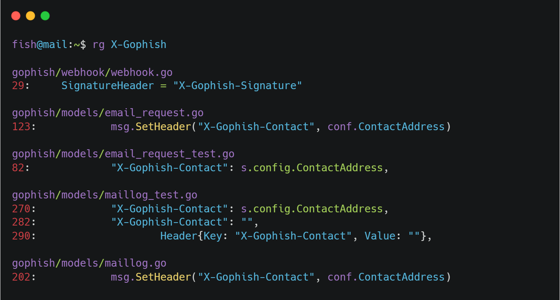Select line number 282 match

(x=21, y=222)
